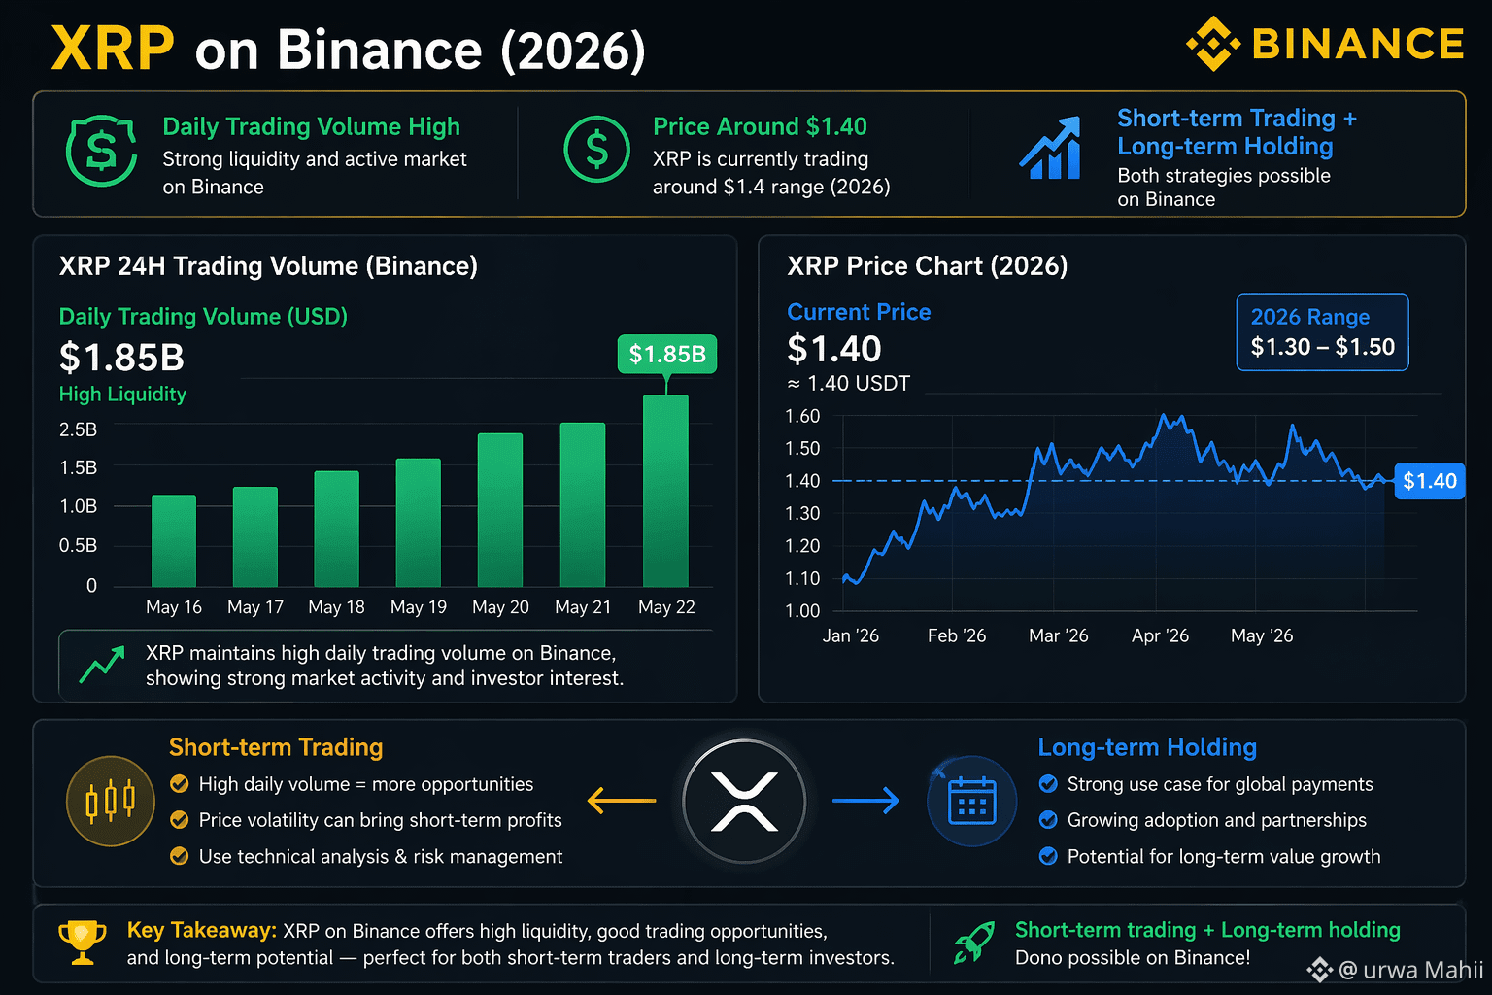Click the "BINANCE" wordmark text
This screenshot has height=995, width=1492.
pyautogui.click(x=1358, y=44)
